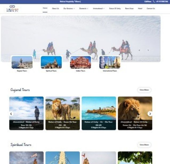Slide Gujarat Tours carousel right
Image resolution: width=170 pixels, height=164 pixels.
(150, 114)
